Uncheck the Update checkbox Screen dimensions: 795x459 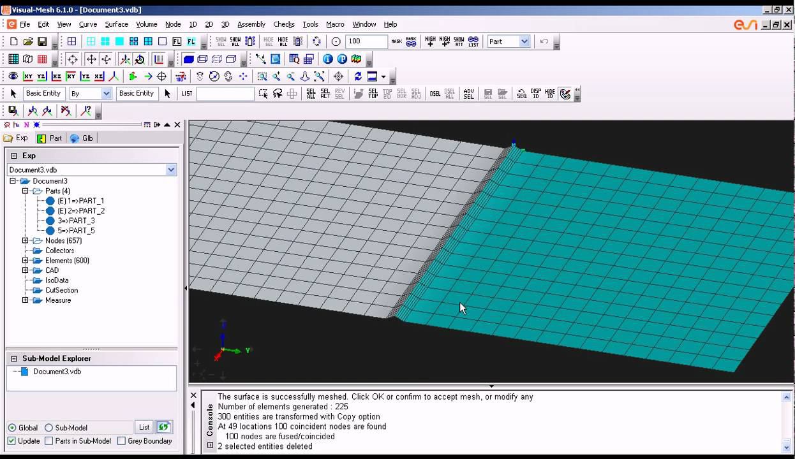(11, 441)
